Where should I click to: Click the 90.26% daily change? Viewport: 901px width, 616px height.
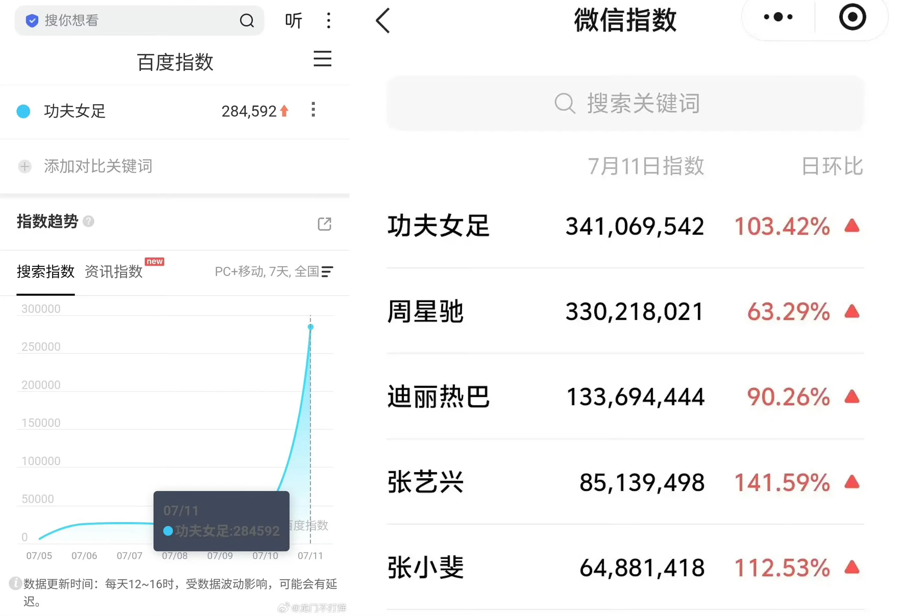pyautogui.click(x=789, y=397)
